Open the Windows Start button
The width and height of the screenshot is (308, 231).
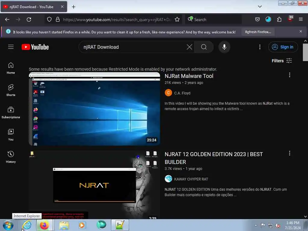pos(8,225)
